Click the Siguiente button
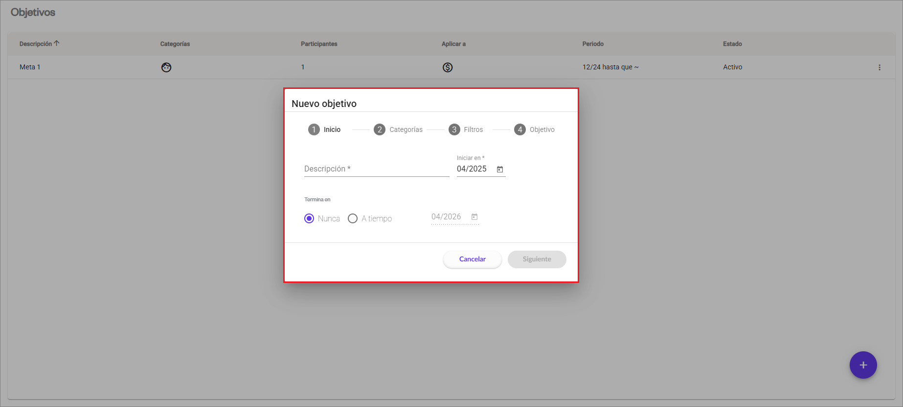 tap(537, 259)
